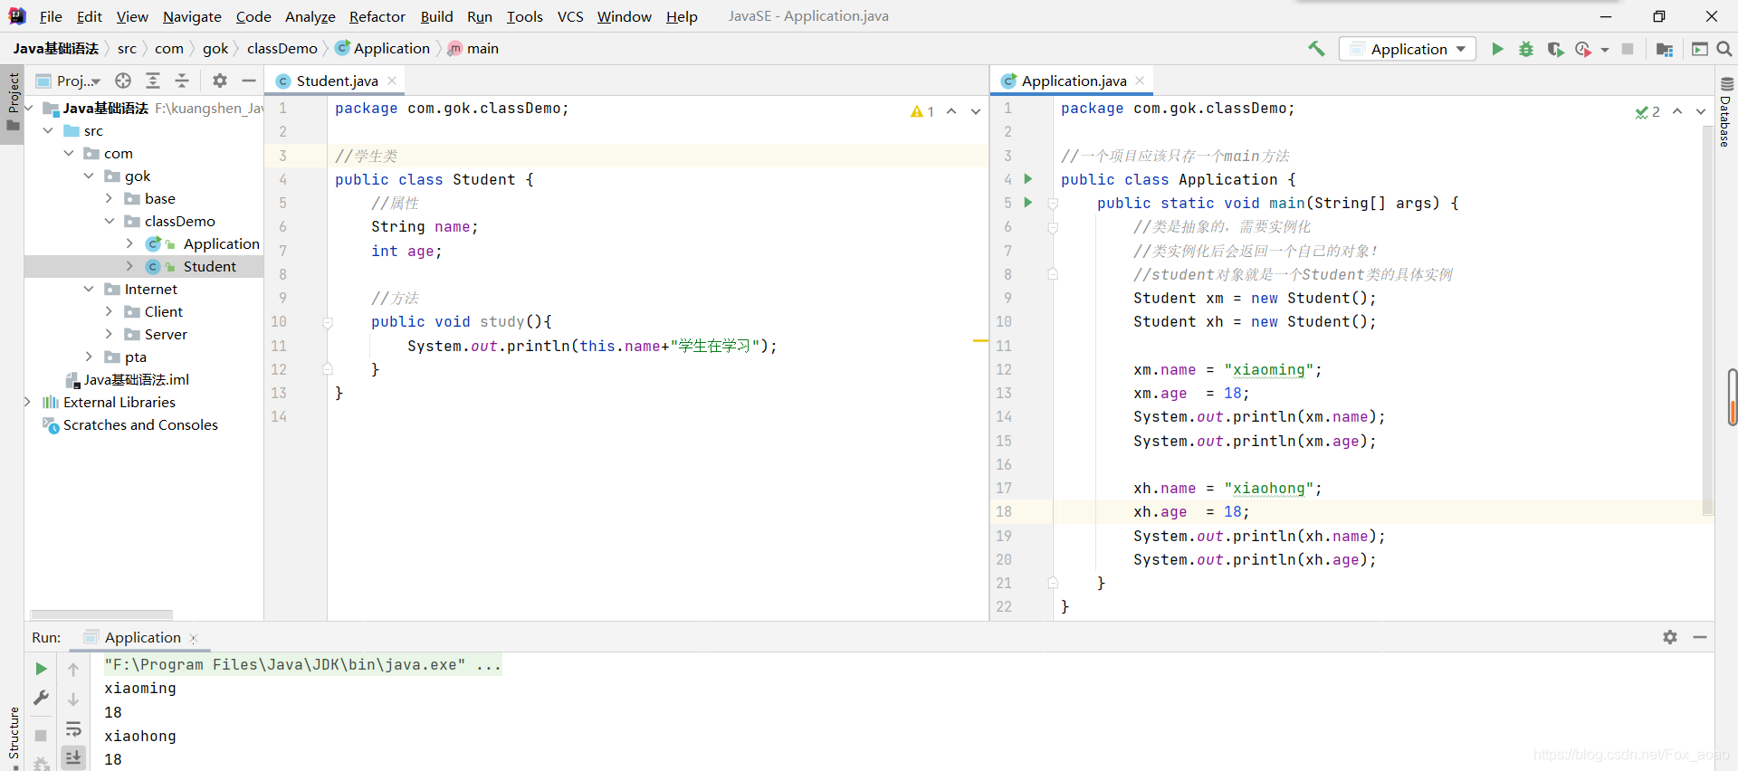1738x771 pixels.
Task: Go to next highlighted error in Student.java
Action: coord(975,111)
